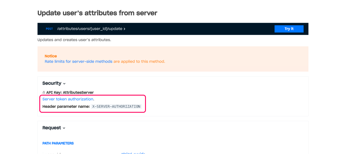Click the PATH PARAMETERS subheading
This screenshot has width=342, height=154.
pos(58,144)
